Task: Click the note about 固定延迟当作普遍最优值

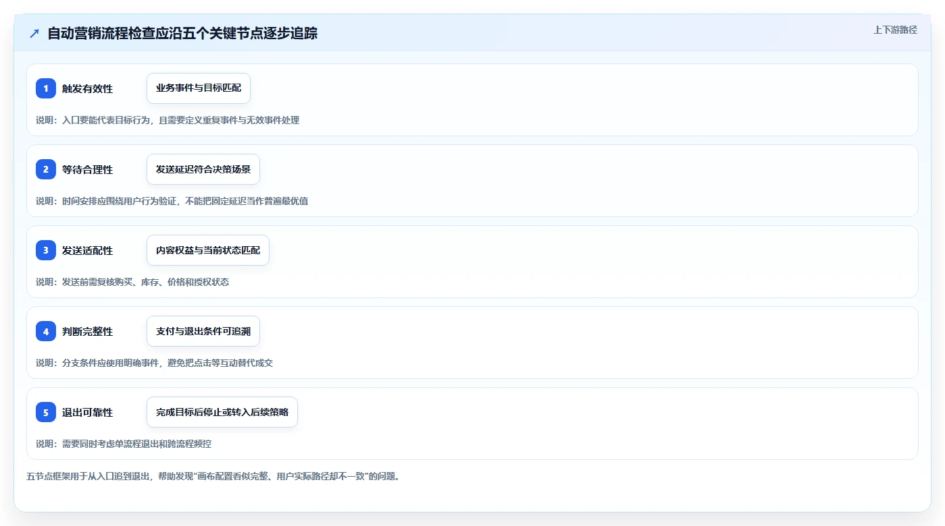Action: click(x=172, y=201)
